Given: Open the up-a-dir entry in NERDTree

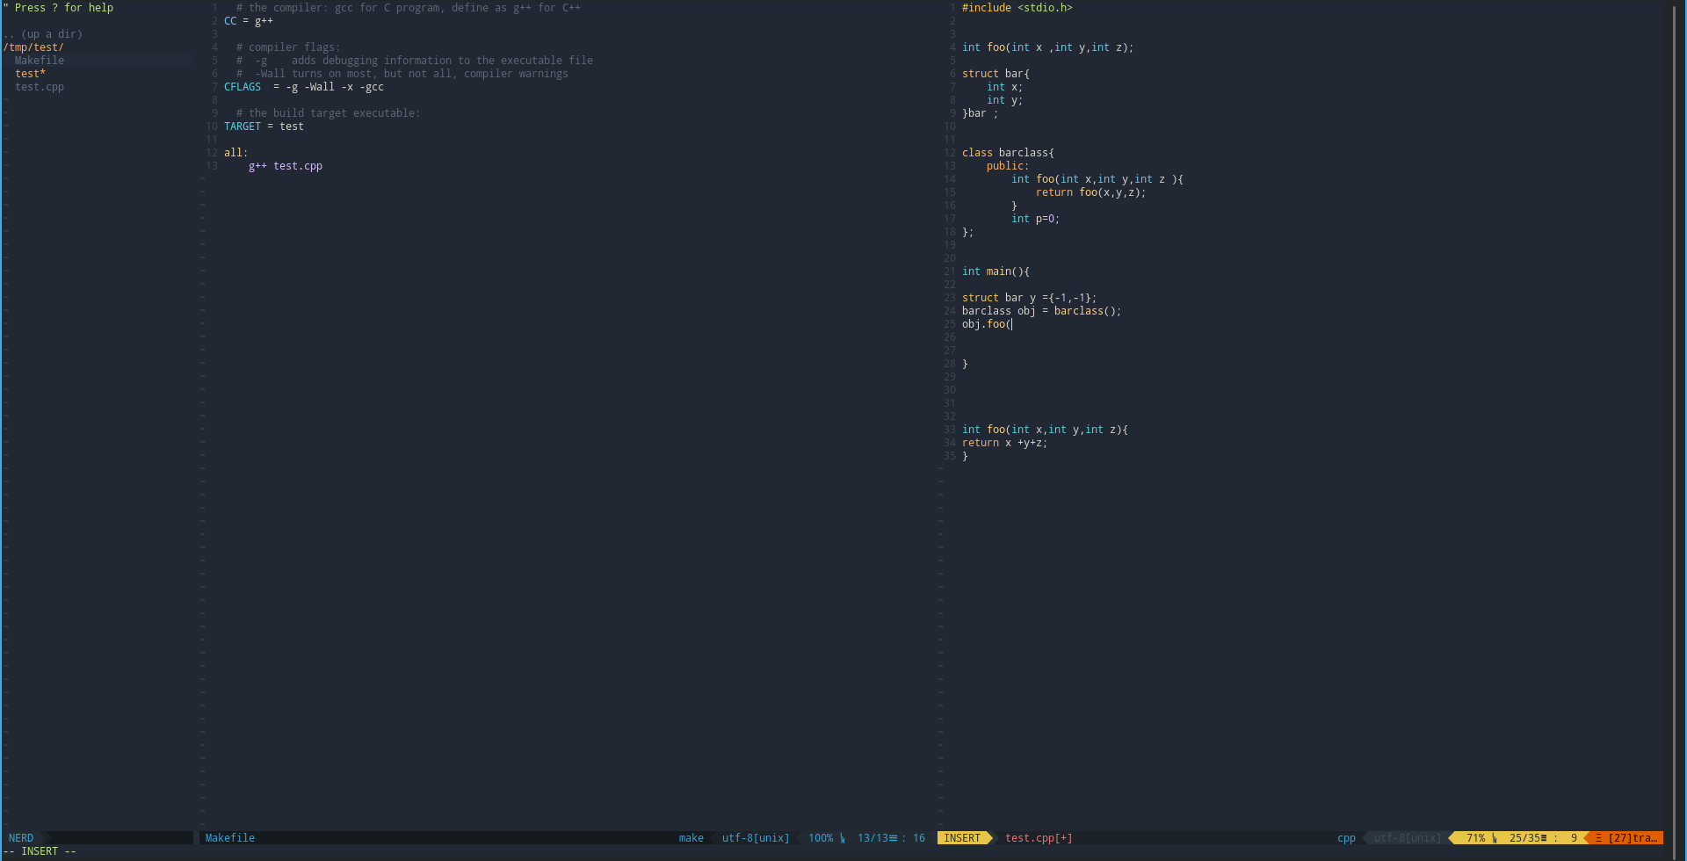Looking at the screenshot, I should tap(44, 33).
